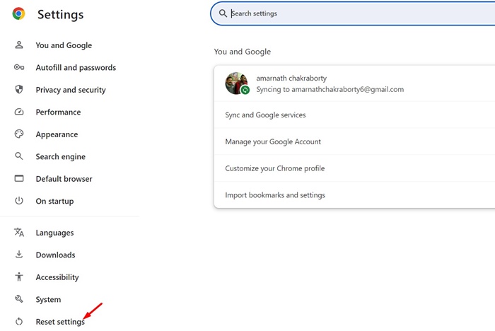Select Accessibility in the sidebar
The image size is (495, 331).
point(57,277)
